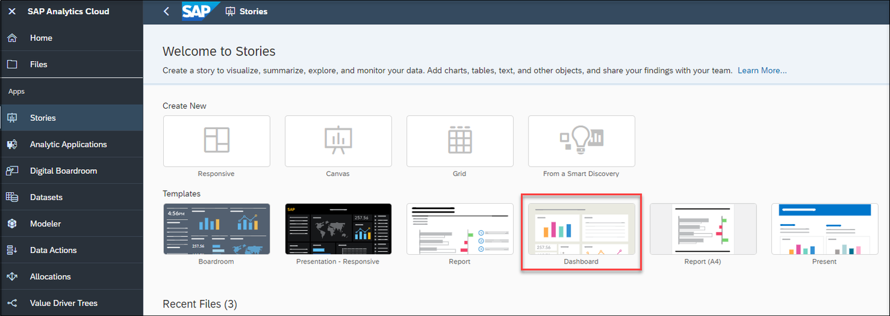Create a new Responsive story
Viewport: 890px width, 316px height.
tap(216, 141)
